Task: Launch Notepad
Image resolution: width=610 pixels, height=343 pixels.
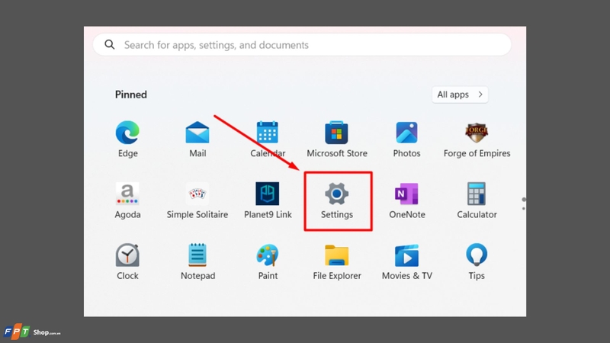Action: point(197,255)
